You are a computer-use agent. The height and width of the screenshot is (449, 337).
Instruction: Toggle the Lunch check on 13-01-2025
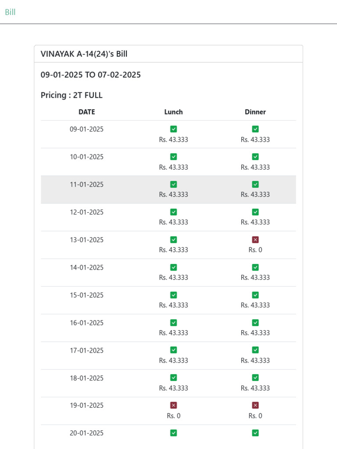point(174,240)
